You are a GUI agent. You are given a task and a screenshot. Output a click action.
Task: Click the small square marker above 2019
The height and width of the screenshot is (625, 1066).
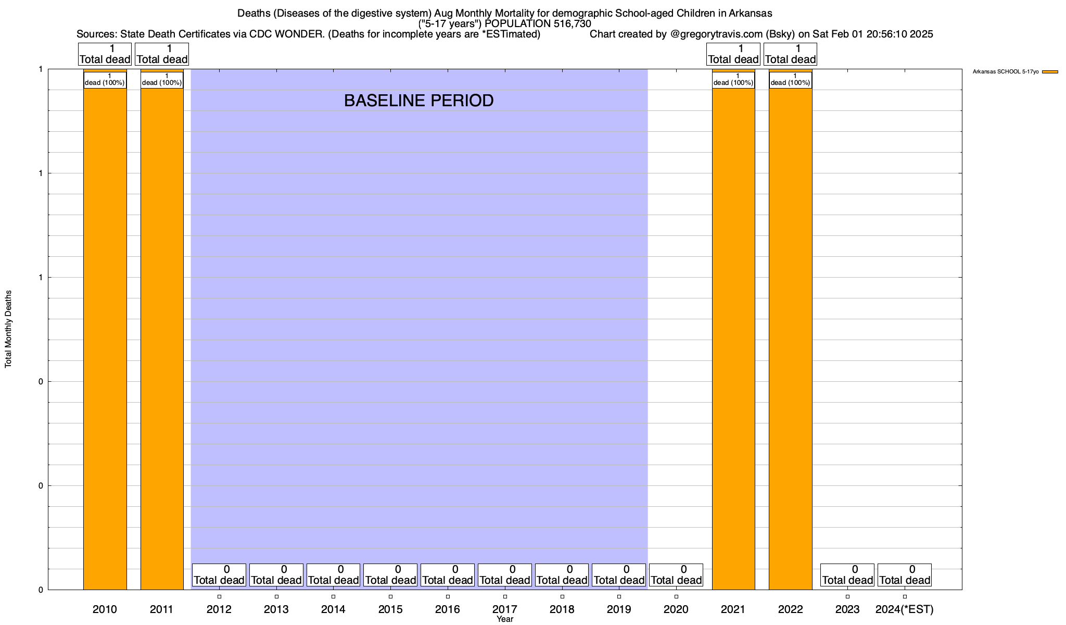pyautogui.click(x=619, y=596)
